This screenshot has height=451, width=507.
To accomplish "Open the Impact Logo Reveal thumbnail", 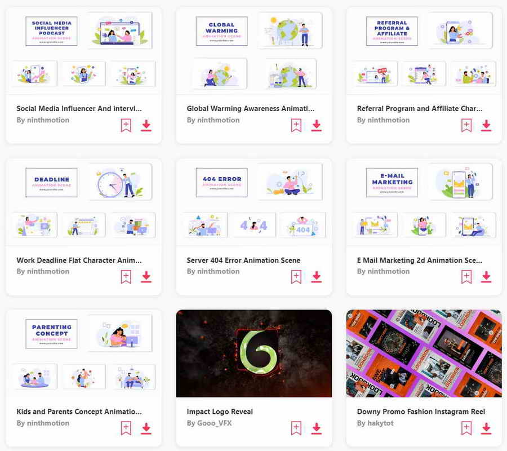I will tap(253, 353).
